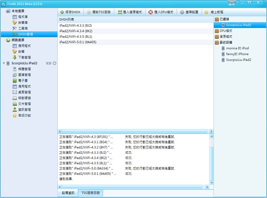Select the SHSH管理 sidebar item

[29, 34]
